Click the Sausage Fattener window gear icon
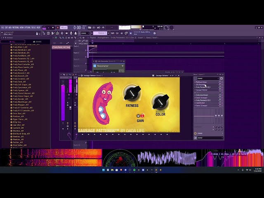264x198 pixels. (x=82, y=75)
